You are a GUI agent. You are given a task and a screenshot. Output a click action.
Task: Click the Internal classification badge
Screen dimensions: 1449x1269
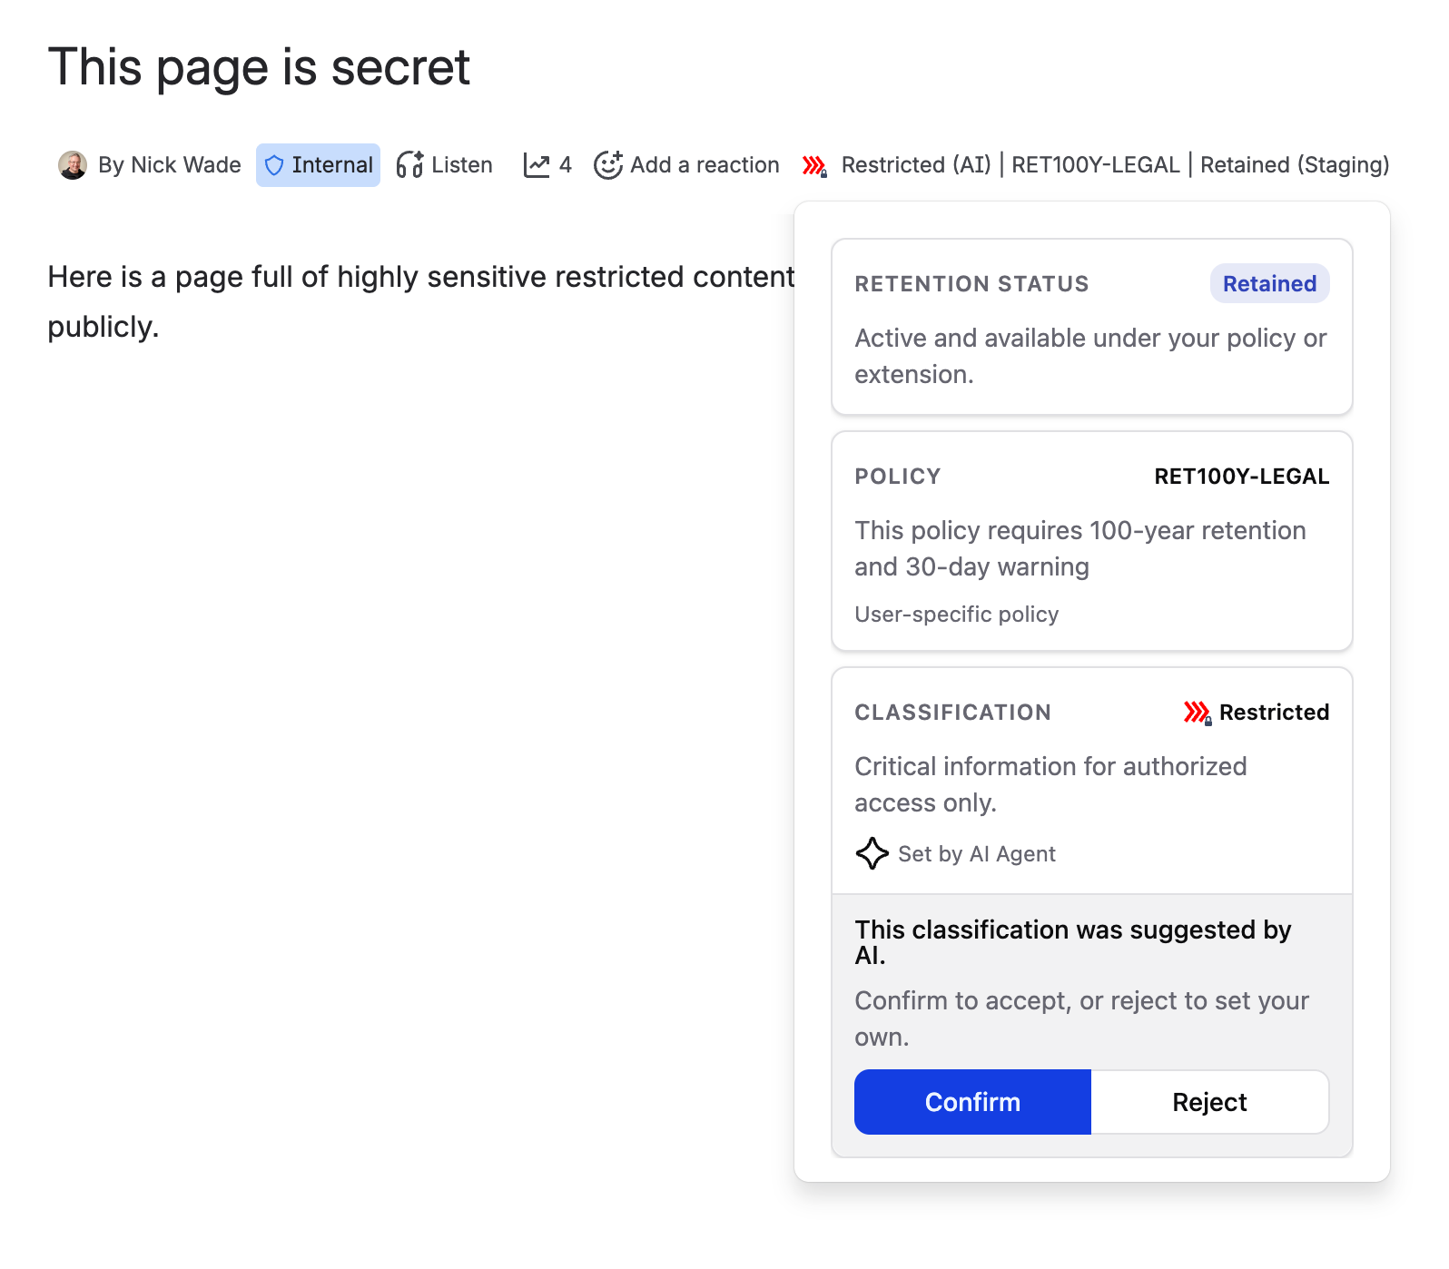pyautogui.click(x=318, y=165)
